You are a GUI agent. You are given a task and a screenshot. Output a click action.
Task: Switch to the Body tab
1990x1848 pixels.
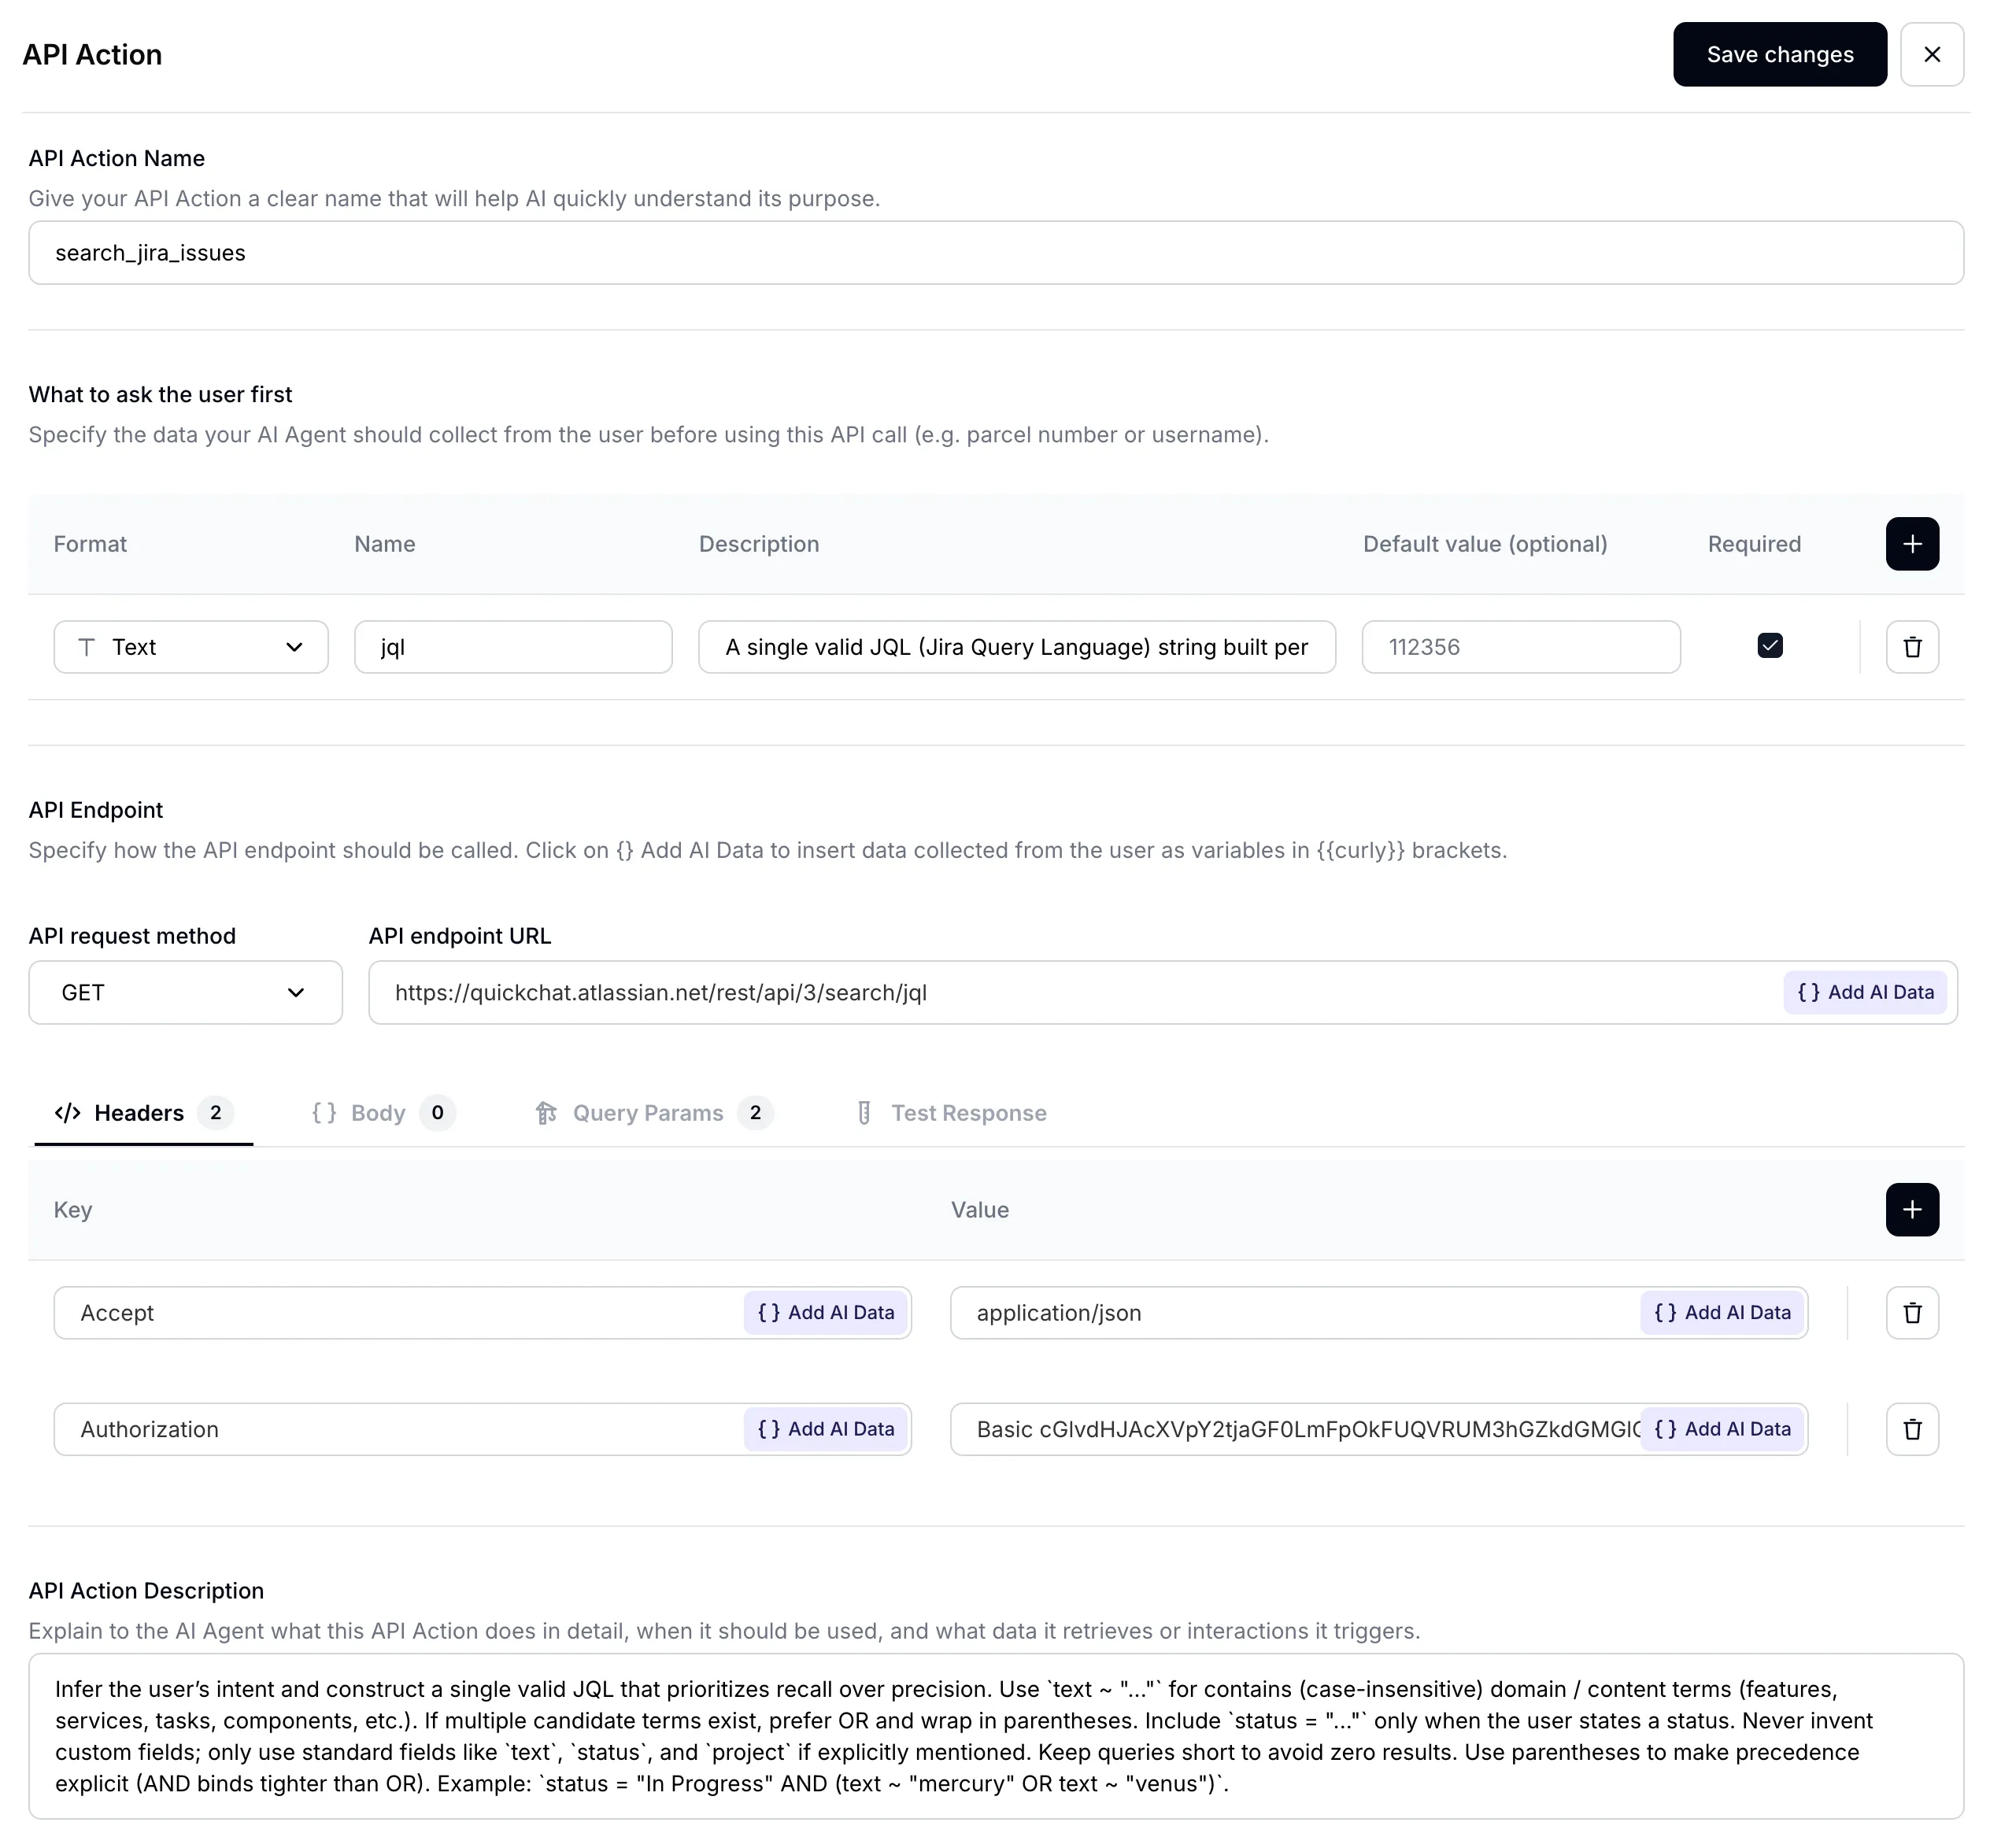click(x=377, y=1113)
